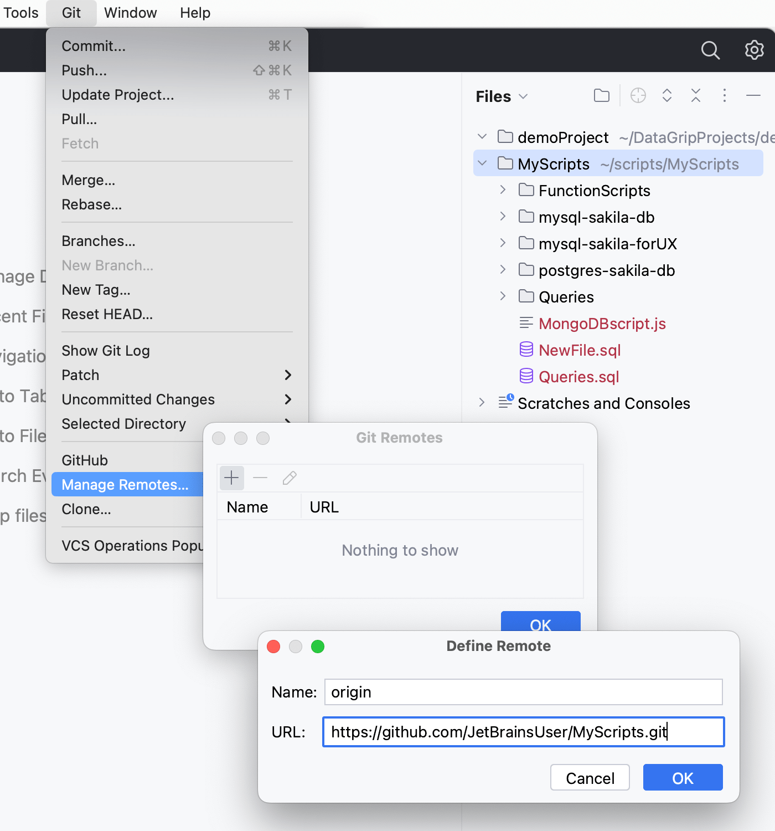The height and width of the screenshot is (831, 775).
Task: Open Search with the magnifier icon
Action: [710, 50]
